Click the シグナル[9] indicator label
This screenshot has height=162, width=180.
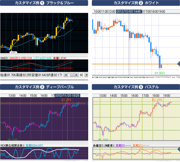(x=42, y=58)
